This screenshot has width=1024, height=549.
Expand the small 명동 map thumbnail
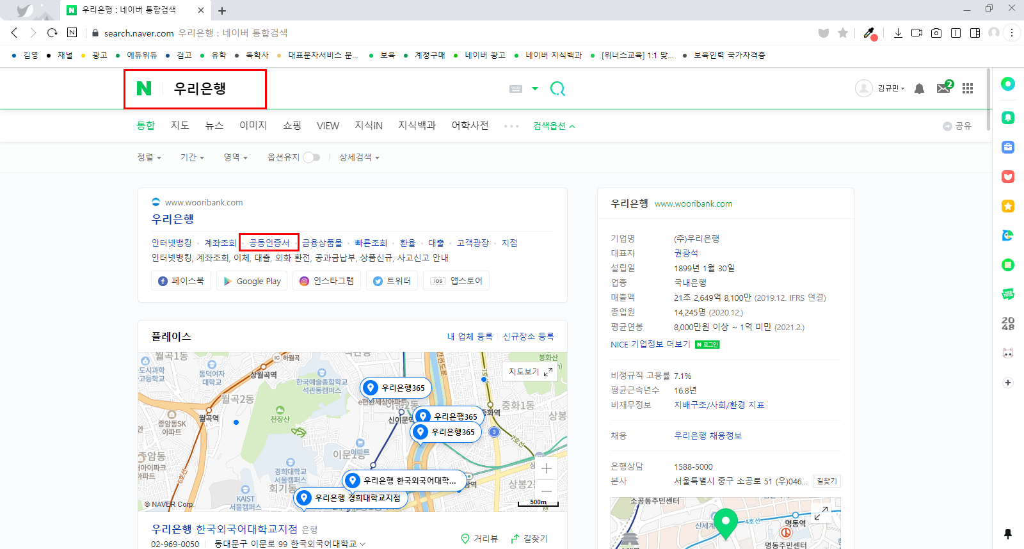(x=821, y=513)
